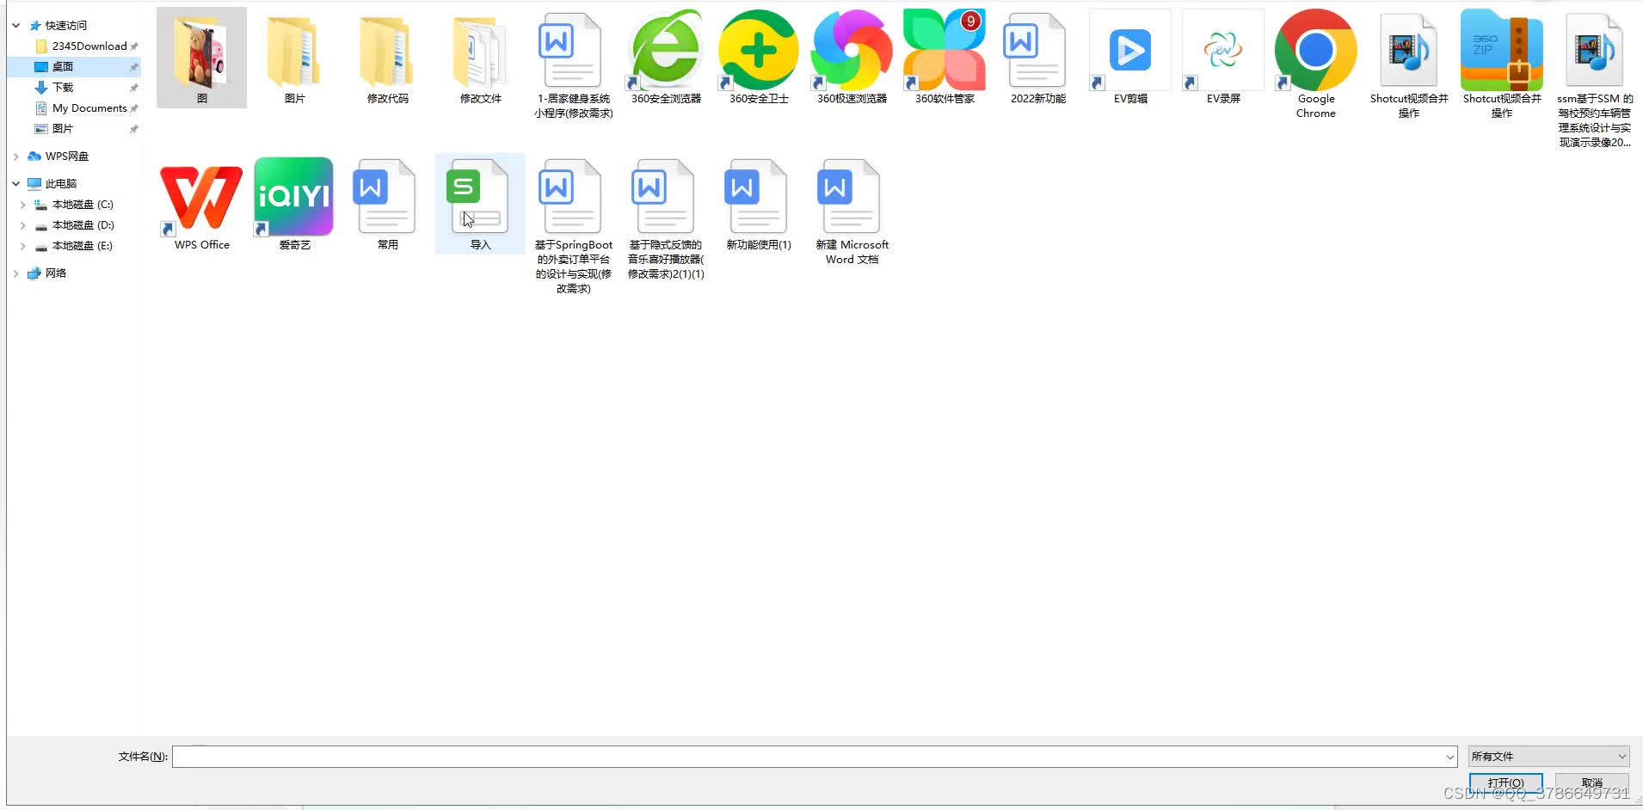Expand the 网络 tree node
Viewport: 1643px width, 810px height.
16,273
